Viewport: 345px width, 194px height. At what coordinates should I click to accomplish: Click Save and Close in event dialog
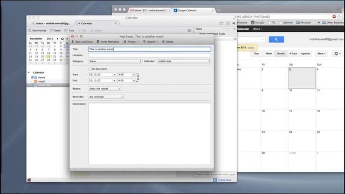[x=82, y=41]
